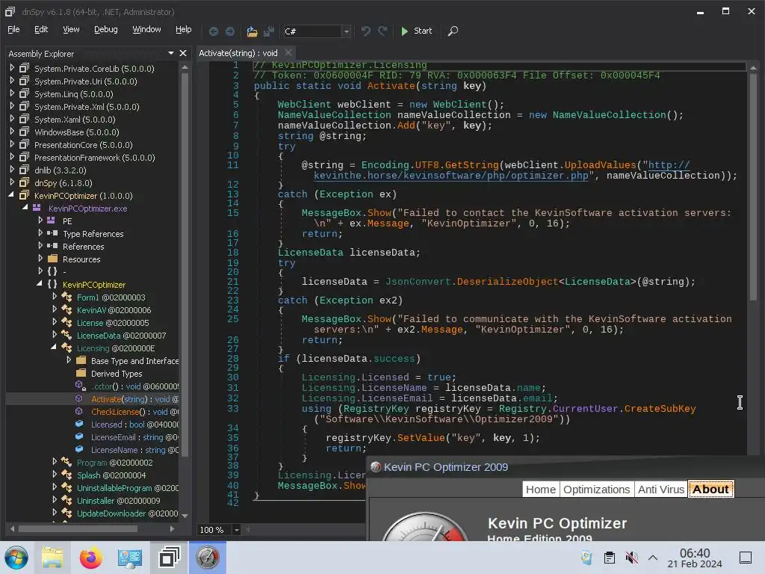Open the Debug menu
Screen dimensions: 765x574
coord(106,30)
